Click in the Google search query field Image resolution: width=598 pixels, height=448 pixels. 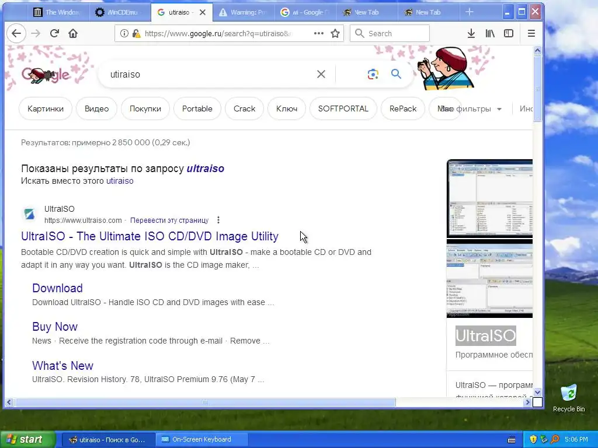(x=210, y=74)
